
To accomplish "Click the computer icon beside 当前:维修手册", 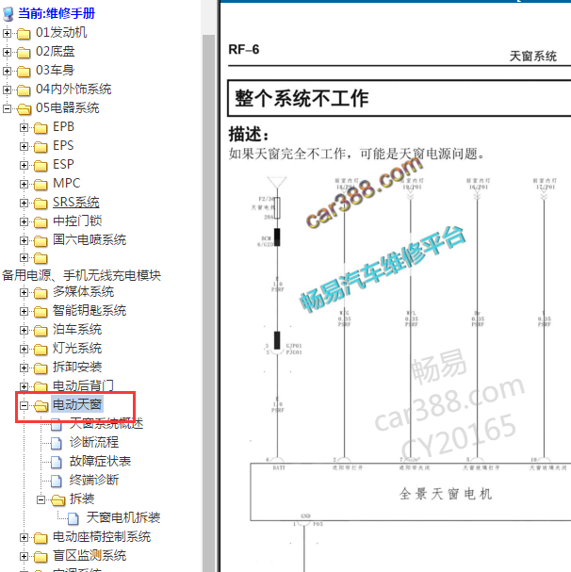I will (x=8, y=14).
